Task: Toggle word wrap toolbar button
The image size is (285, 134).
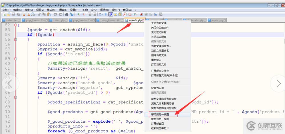Action: [x=101, y=15]
